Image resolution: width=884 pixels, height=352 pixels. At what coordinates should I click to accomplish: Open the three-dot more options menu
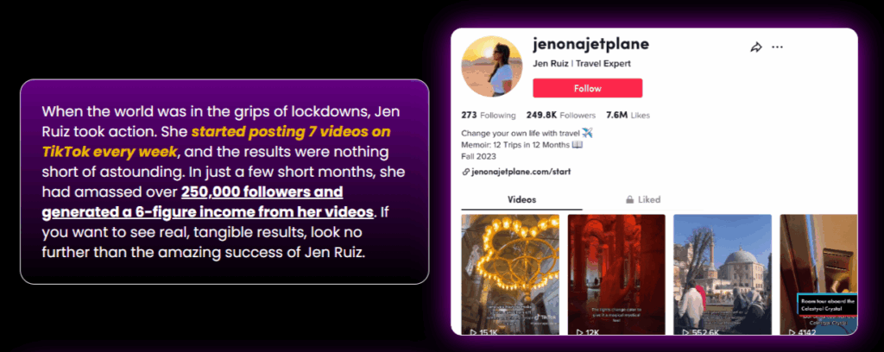[x=778, y=47]
